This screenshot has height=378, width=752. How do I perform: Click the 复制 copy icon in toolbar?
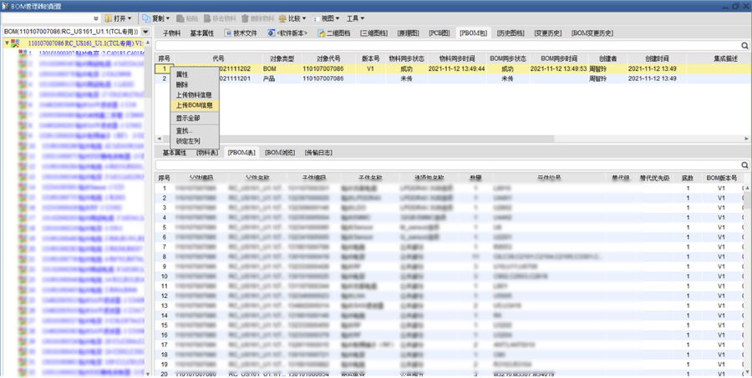click(x=146, y=18)
